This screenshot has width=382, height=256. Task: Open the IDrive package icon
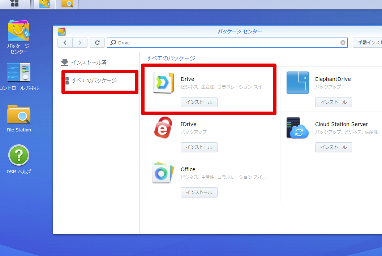coord(163,128)
